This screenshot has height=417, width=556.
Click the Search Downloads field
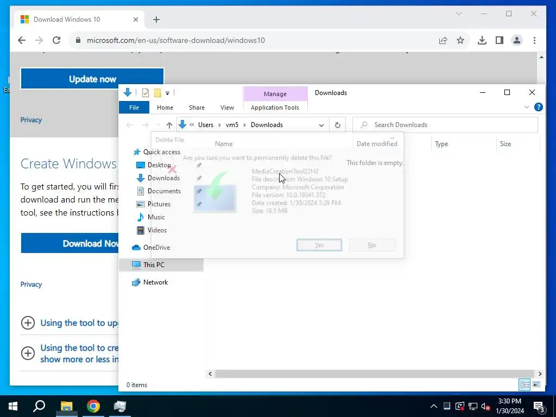pos(445,125)
